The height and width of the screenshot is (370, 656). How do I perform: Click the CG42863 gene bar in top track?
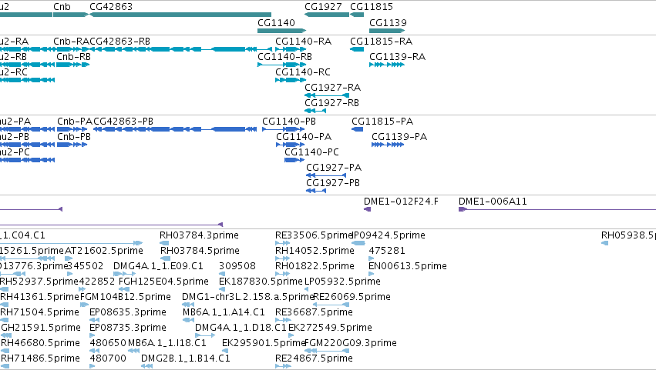(180, 15)
